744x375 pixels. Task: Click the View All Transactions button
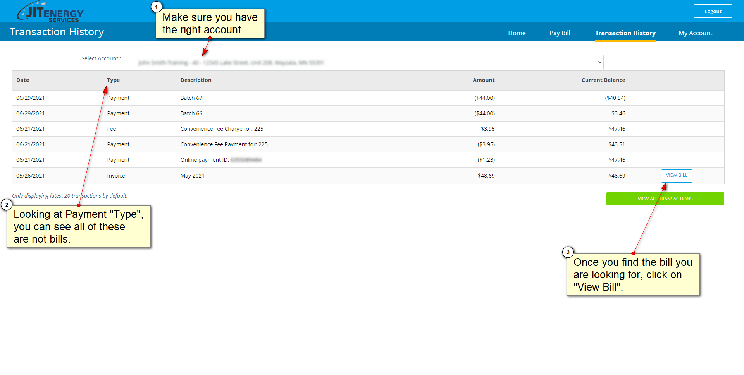coord(665,199)
